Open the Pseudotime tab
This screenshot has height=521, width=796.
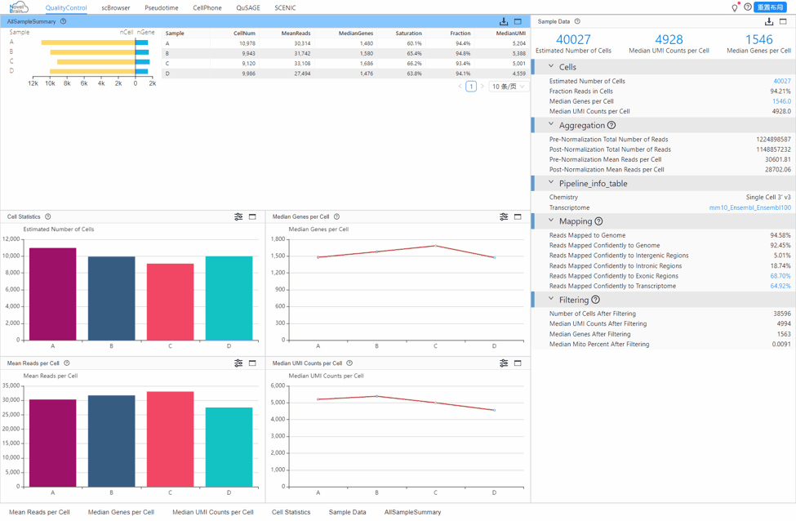(162, 7)
